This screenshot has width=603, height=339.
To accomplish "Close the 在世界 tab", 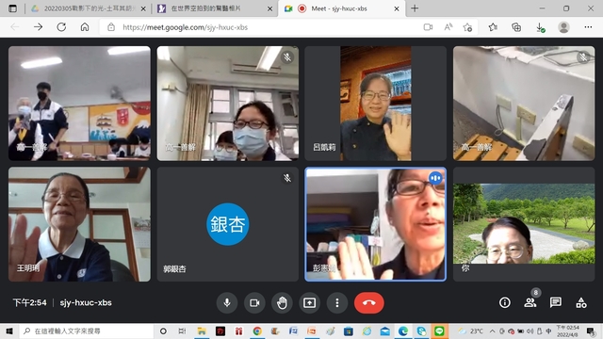I will pos(270,8).
